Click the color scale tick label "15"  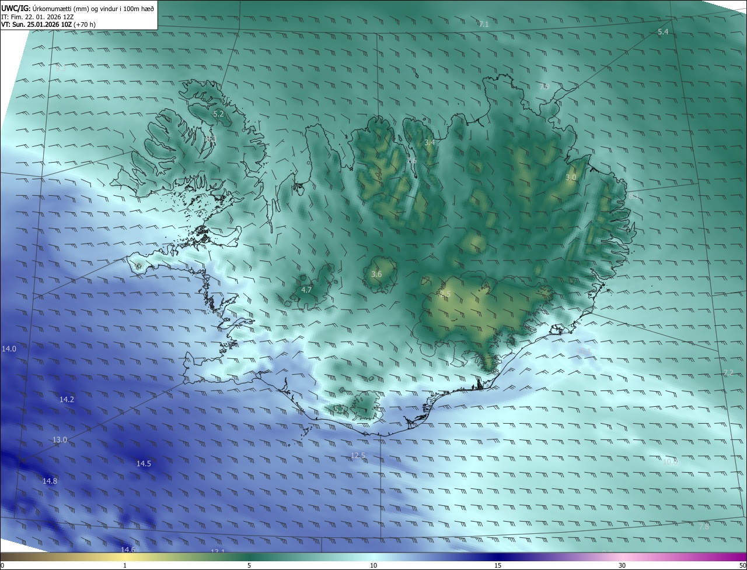pos(498,565)
